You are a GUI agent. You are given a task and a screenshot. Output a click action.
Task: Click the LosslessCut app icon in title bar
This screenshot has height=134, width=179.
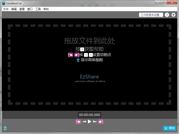(x=3, y=3)
